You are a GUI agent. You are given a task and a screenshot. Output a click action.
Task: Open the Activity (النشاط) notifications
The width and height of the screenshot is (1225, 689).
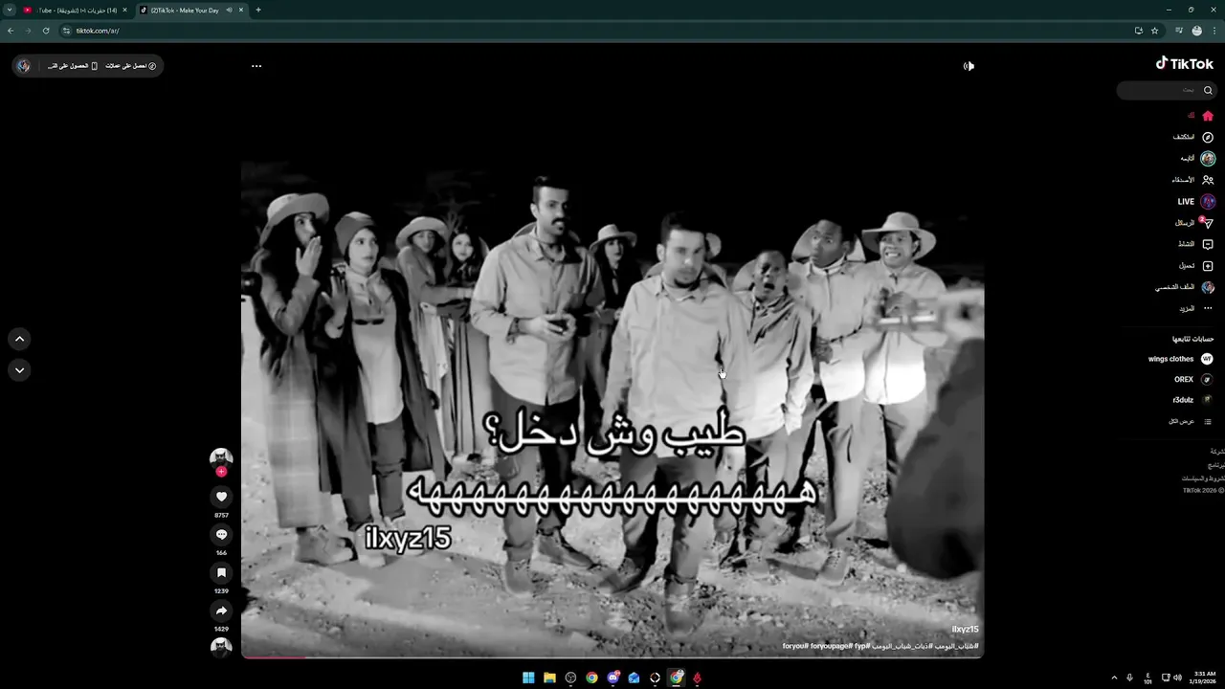(x=1195, y=244)
